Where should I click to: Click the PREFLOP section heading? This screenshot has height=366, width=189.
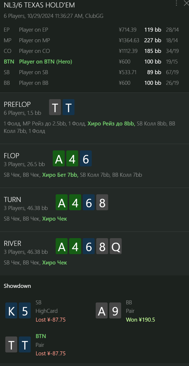click(x=17, y=104)
